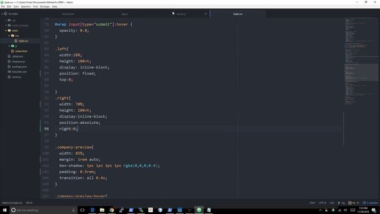Open the Action Center notifications icon
The image size is (380, 214).
373,210
